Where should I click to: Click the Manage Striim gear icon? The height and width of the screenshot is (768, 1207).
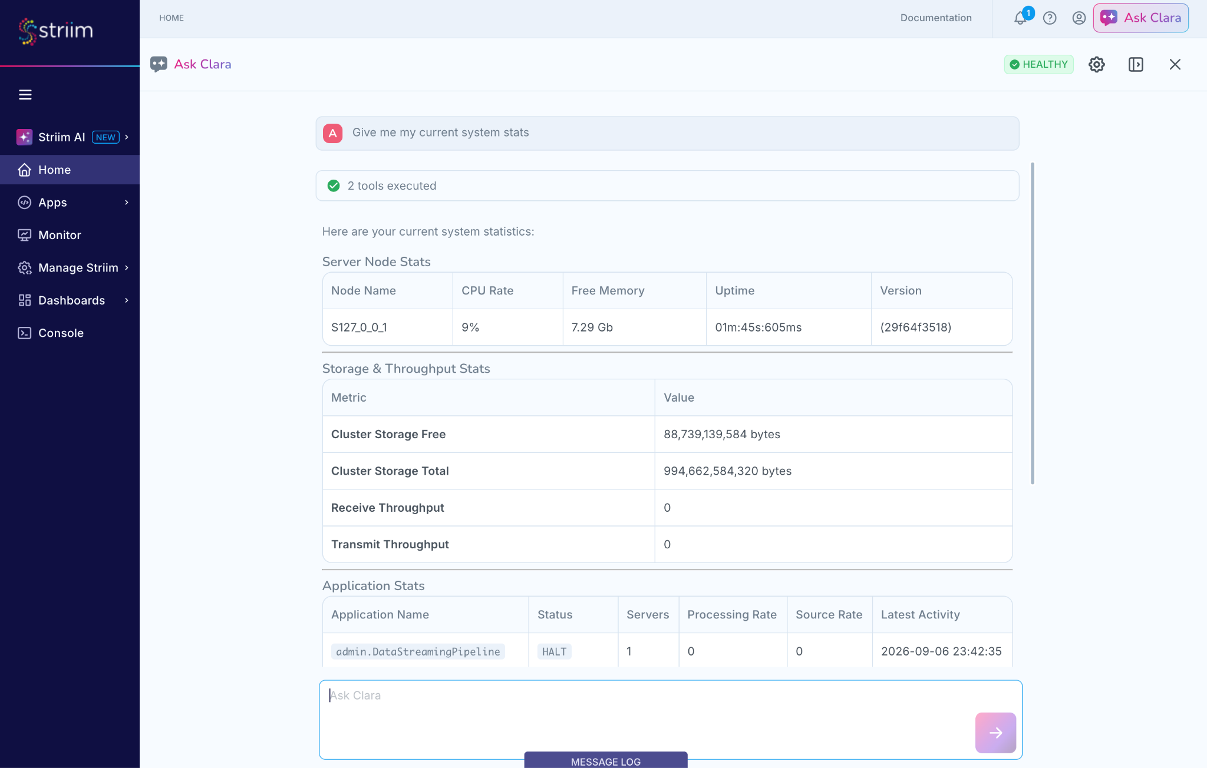(x=24, y=268)
